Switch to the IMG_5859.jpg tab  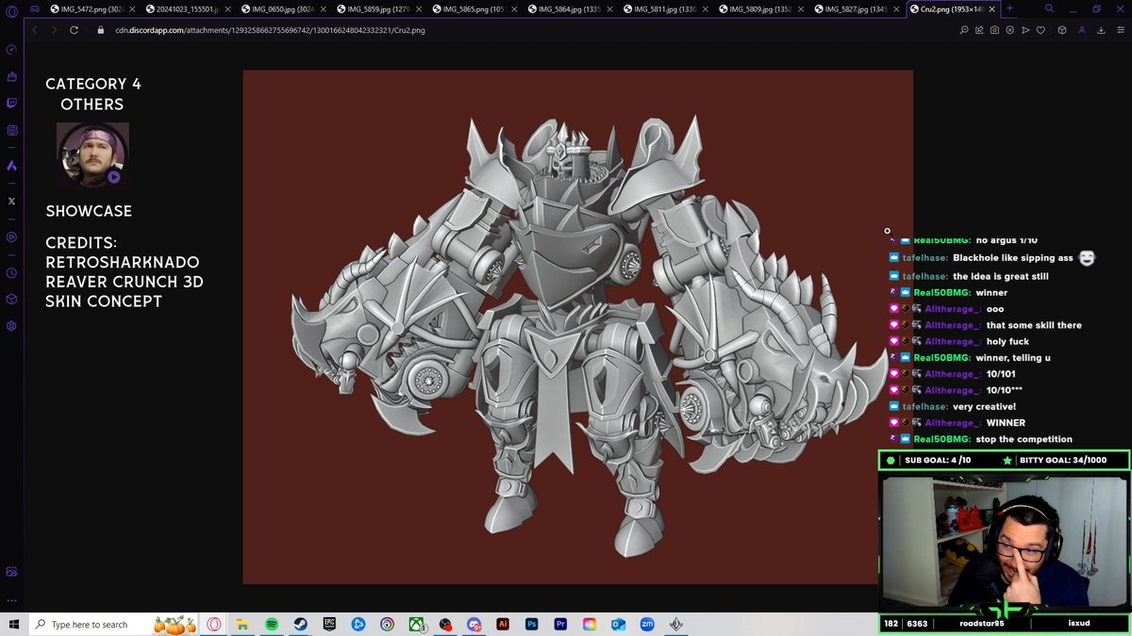pos(377,8)
